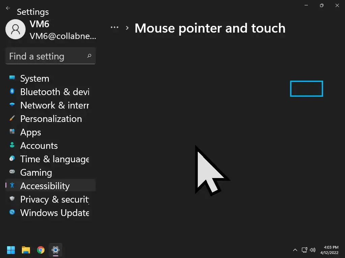The height and width of the screenshot is (258, 345).
Task: Click the Gaming controller icon
Action: pos(12,172)
